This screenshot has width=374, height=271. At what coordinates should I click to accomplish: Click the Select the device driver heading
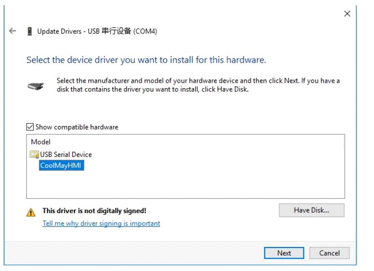pos(146,60)
